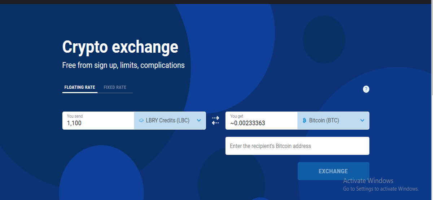Click the Crypto exchange heading
This screenshot has width=433, height=200.
120,47
